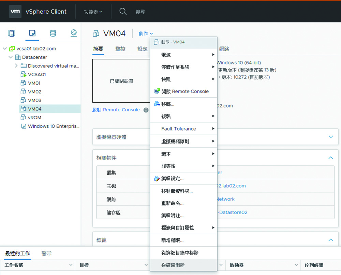Click the vROM virtual machine icon

(x=23, y=118)
